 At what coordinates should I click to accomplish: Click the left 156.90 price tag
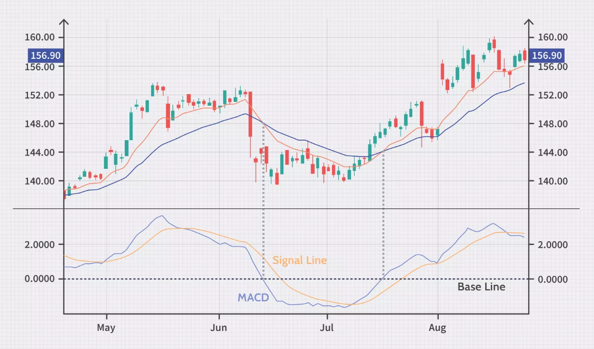pyautogui.click(x=45, y=55)
